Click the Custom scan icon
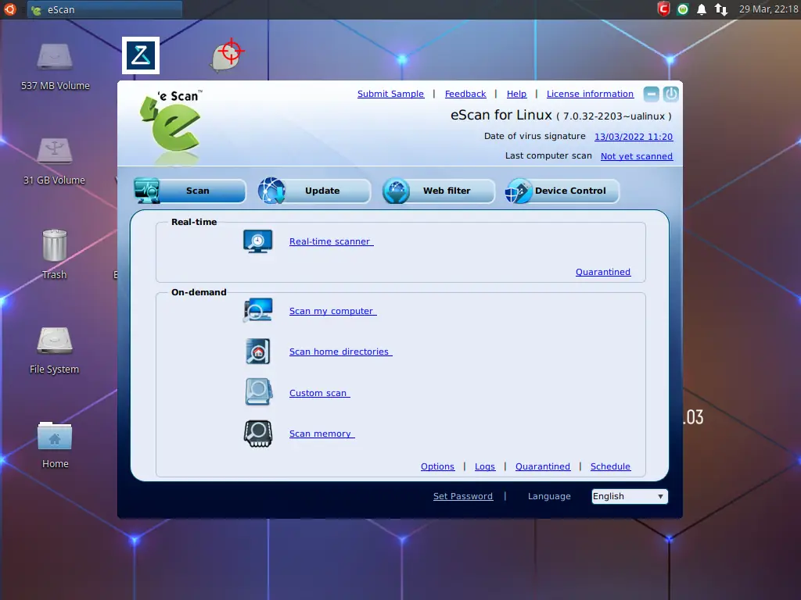 258,391
